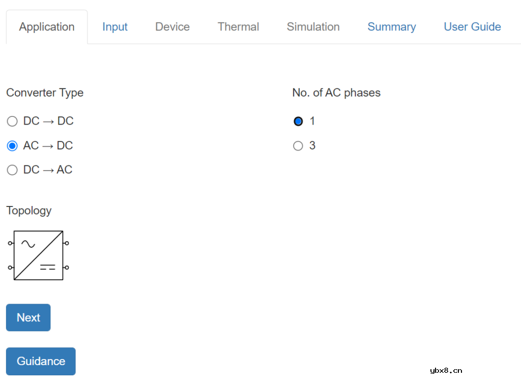
Task: Go to the Thermal tab
Action: coord(238,27)
